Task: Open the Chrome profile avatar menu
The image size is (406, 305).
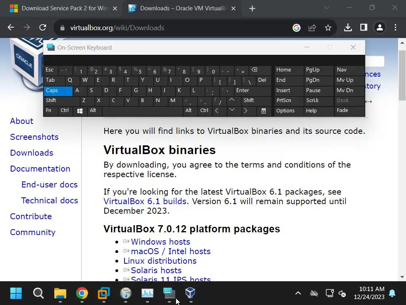Action: point(380,27)
